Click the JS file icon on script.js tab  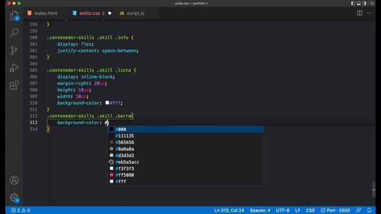tap(121, 13)
